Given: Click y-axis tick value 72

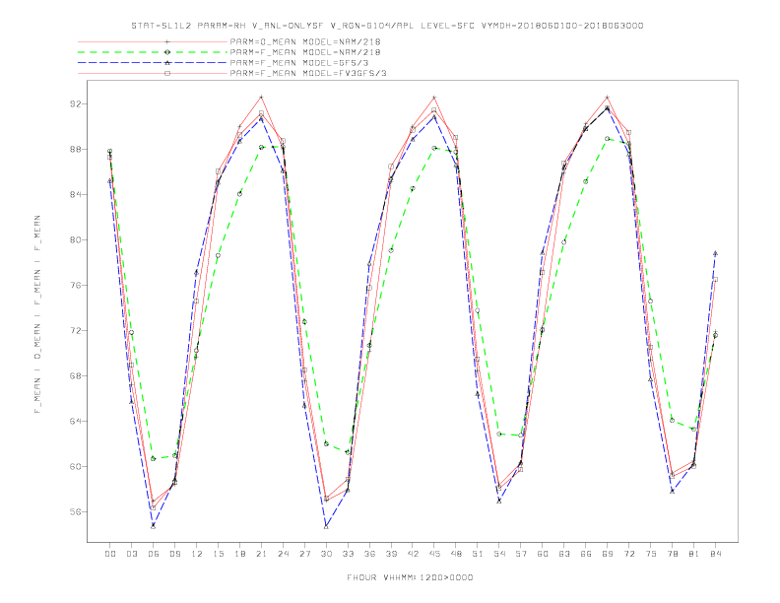Looking at the screenshot, I should (76, 330).
